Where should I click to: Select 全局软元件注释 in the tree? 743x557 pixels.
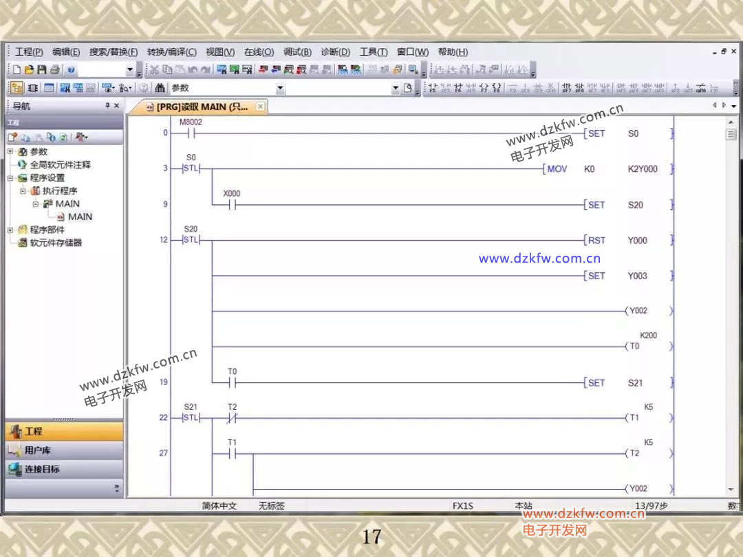pyautogui.click(x=60, y=164)
